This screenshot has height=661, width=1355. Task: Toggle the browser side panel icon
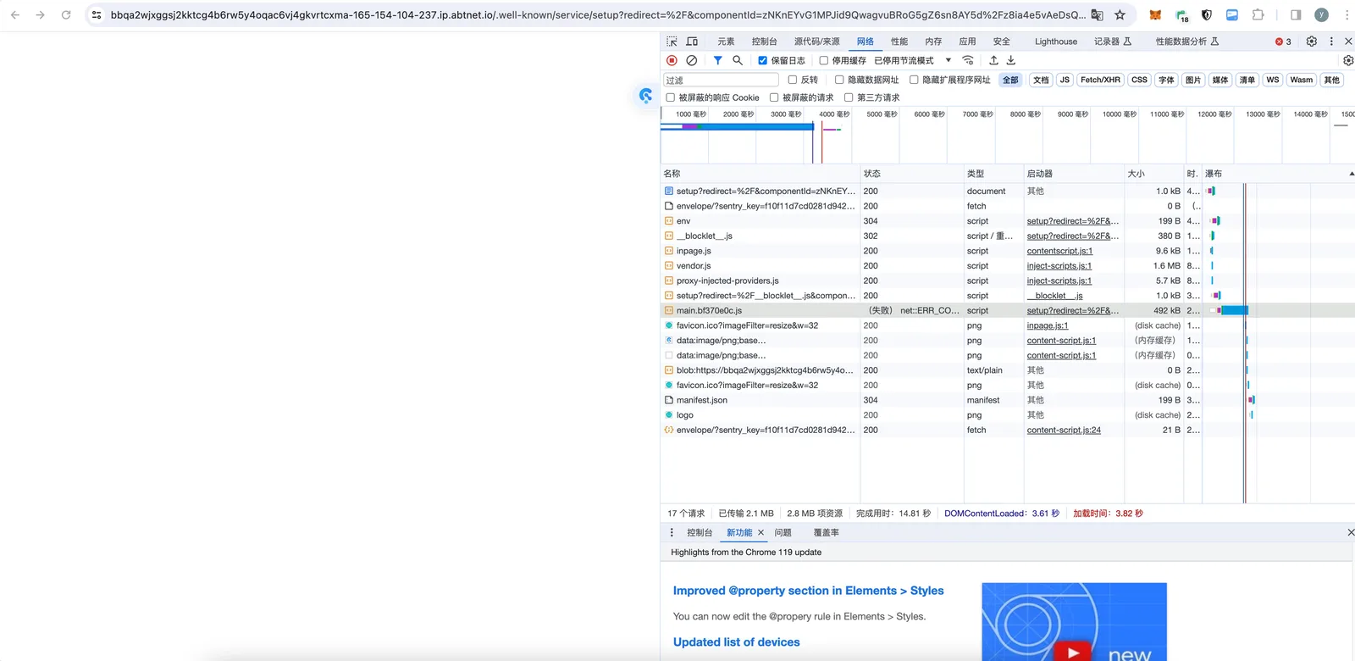coord(1296,15)
